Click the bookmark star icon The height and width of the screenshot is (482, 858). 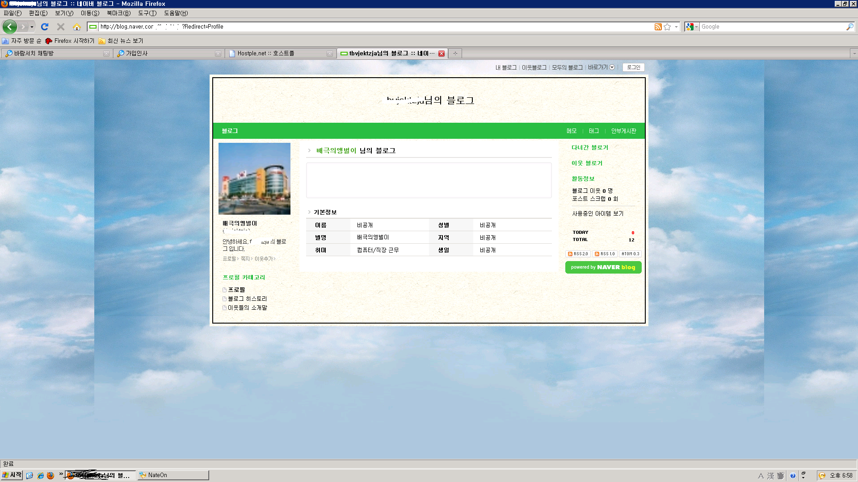click(x=667, y=27)
